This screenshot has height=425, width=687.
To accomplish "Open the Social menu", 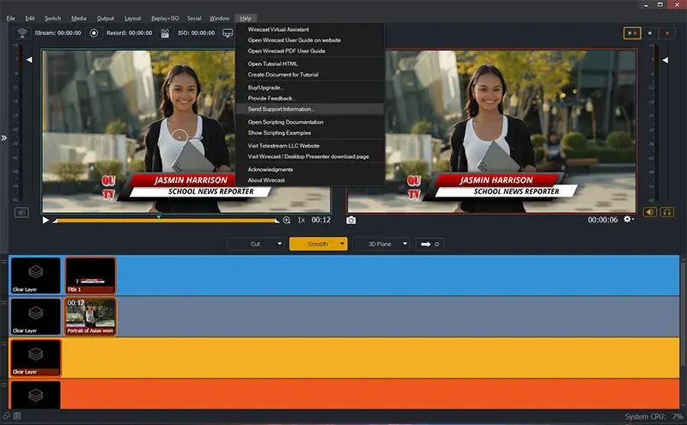I will click(x=194, y=18).
